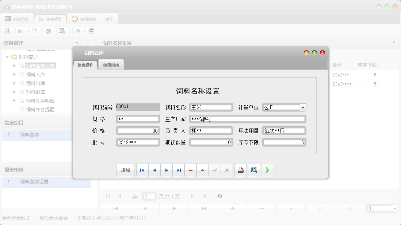Click the 增加 button

pyautogui.click(x=125, y=170)
